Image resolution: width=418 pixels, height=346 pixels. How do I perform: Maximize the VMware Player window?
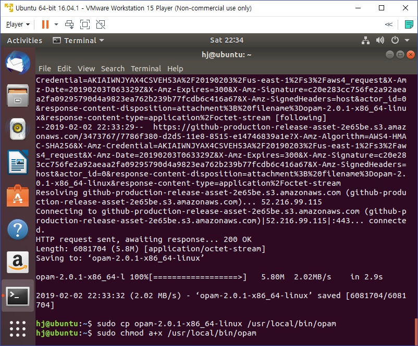tap(382, 8)
